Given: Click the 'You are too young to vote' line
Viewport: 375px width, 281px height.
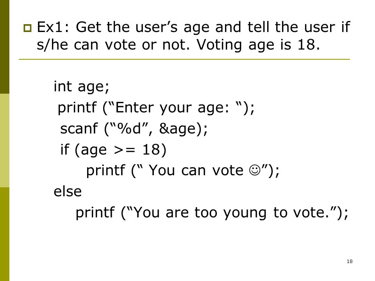Looking at the screenshot, I should pos(212,213).
